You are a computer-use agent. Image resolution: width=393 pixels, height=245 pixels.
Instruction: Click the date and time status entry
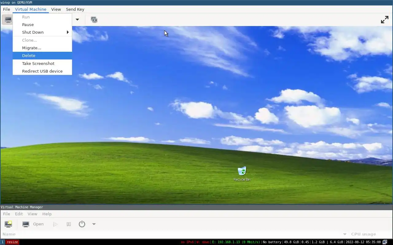point(363,242)
